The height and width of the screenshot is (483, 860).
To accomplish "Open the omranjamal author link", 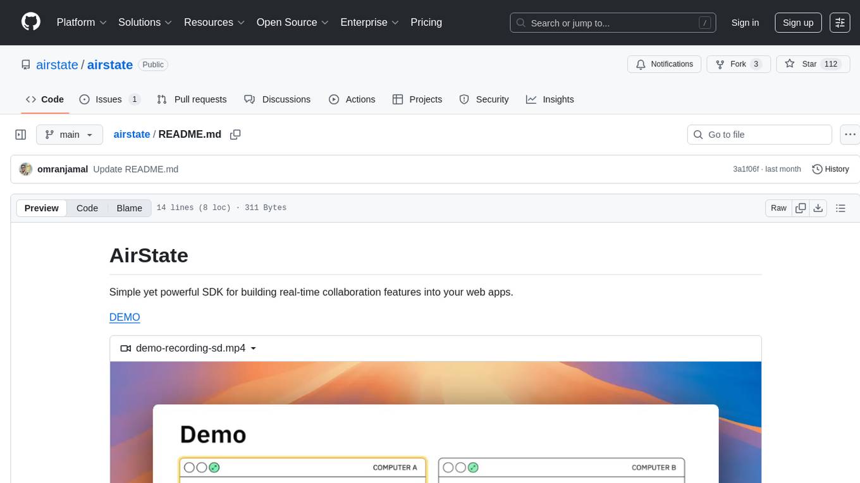I will [63, 169].
